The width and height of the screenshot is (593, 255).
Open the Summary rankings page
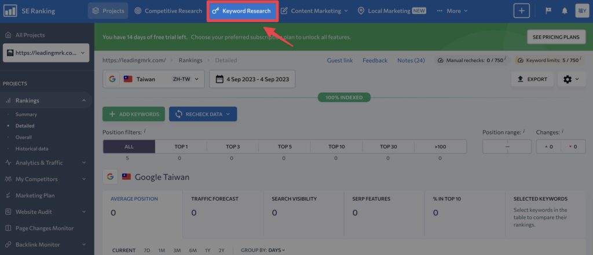pos(26,114)
